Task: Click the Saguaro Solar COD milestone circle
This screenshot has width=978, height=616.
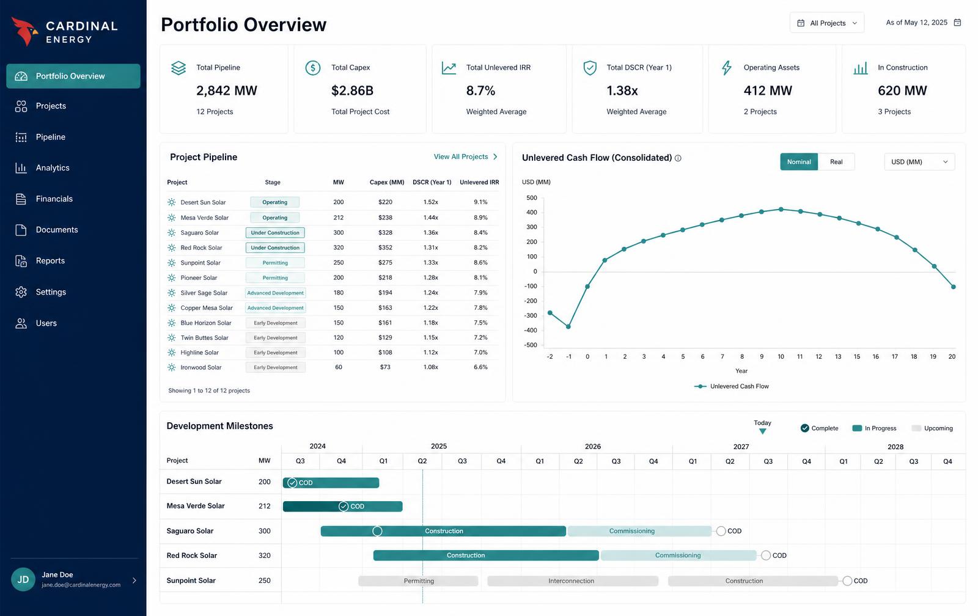Action: pyautogui.click(x=721, y=531)
